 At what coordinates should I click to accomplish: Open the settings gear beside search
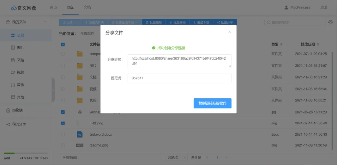coord(330,22)
